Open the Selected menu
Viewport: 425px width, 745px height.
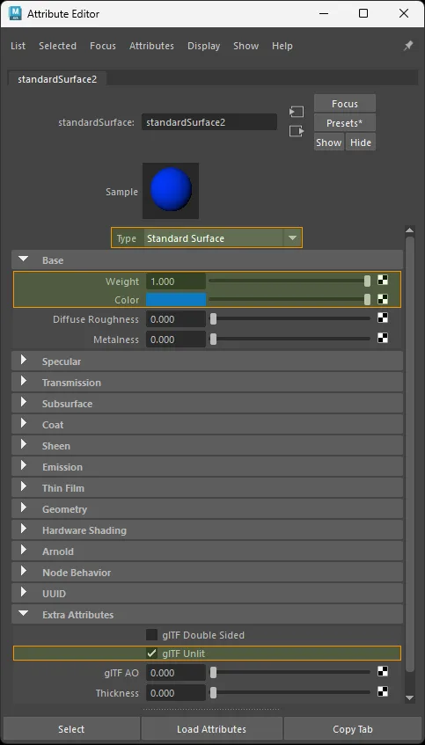point(57,46)
